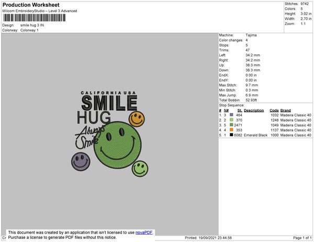Click stitch count 6082 in stop sequence
Viewport: 314px width, 242px height.
[x=238, y=135]
